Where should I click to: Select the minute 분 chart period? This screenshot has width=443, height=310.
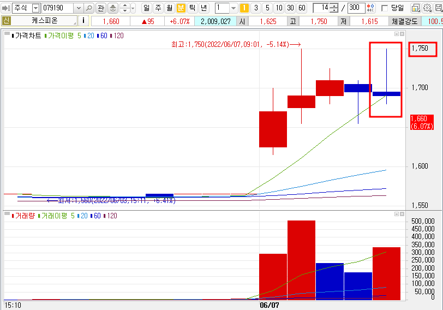(x=181, y=8)
